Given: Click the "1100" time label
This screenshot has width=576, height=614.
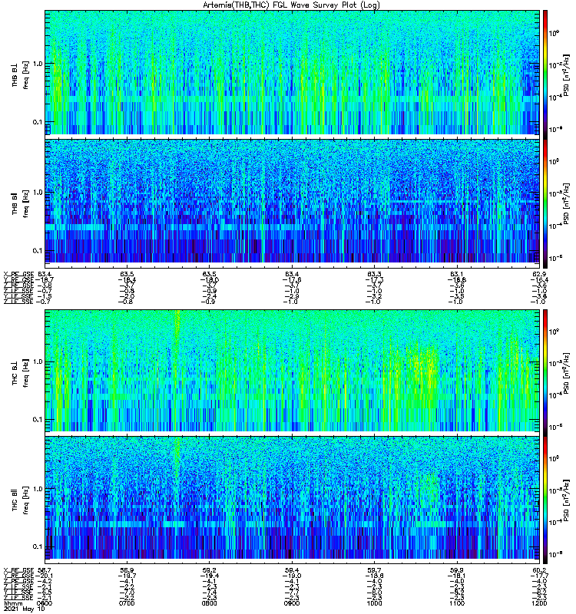Looking at the screenshot, I should tap(456, 603).
